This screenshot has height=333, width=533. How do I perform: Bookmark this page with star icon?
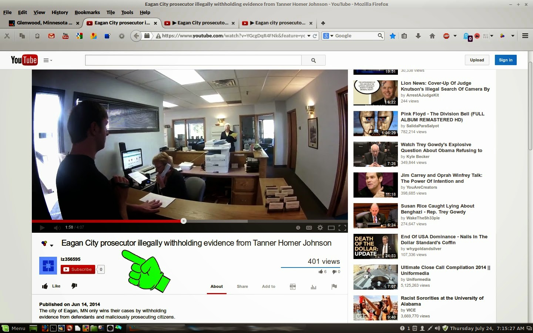(x=393, y=36)
